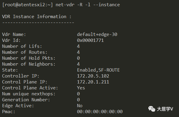179x117 pixels.
Task: Click the Generation Number label
Action: (x=26, y=100)
